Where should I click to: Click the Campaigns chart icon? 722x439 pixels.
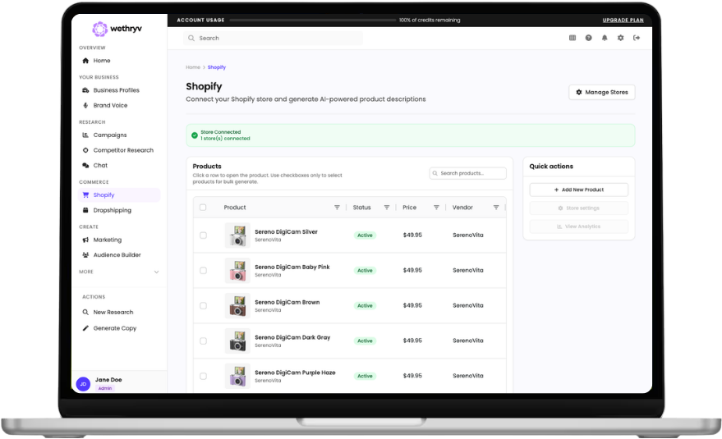coord(85,135)
